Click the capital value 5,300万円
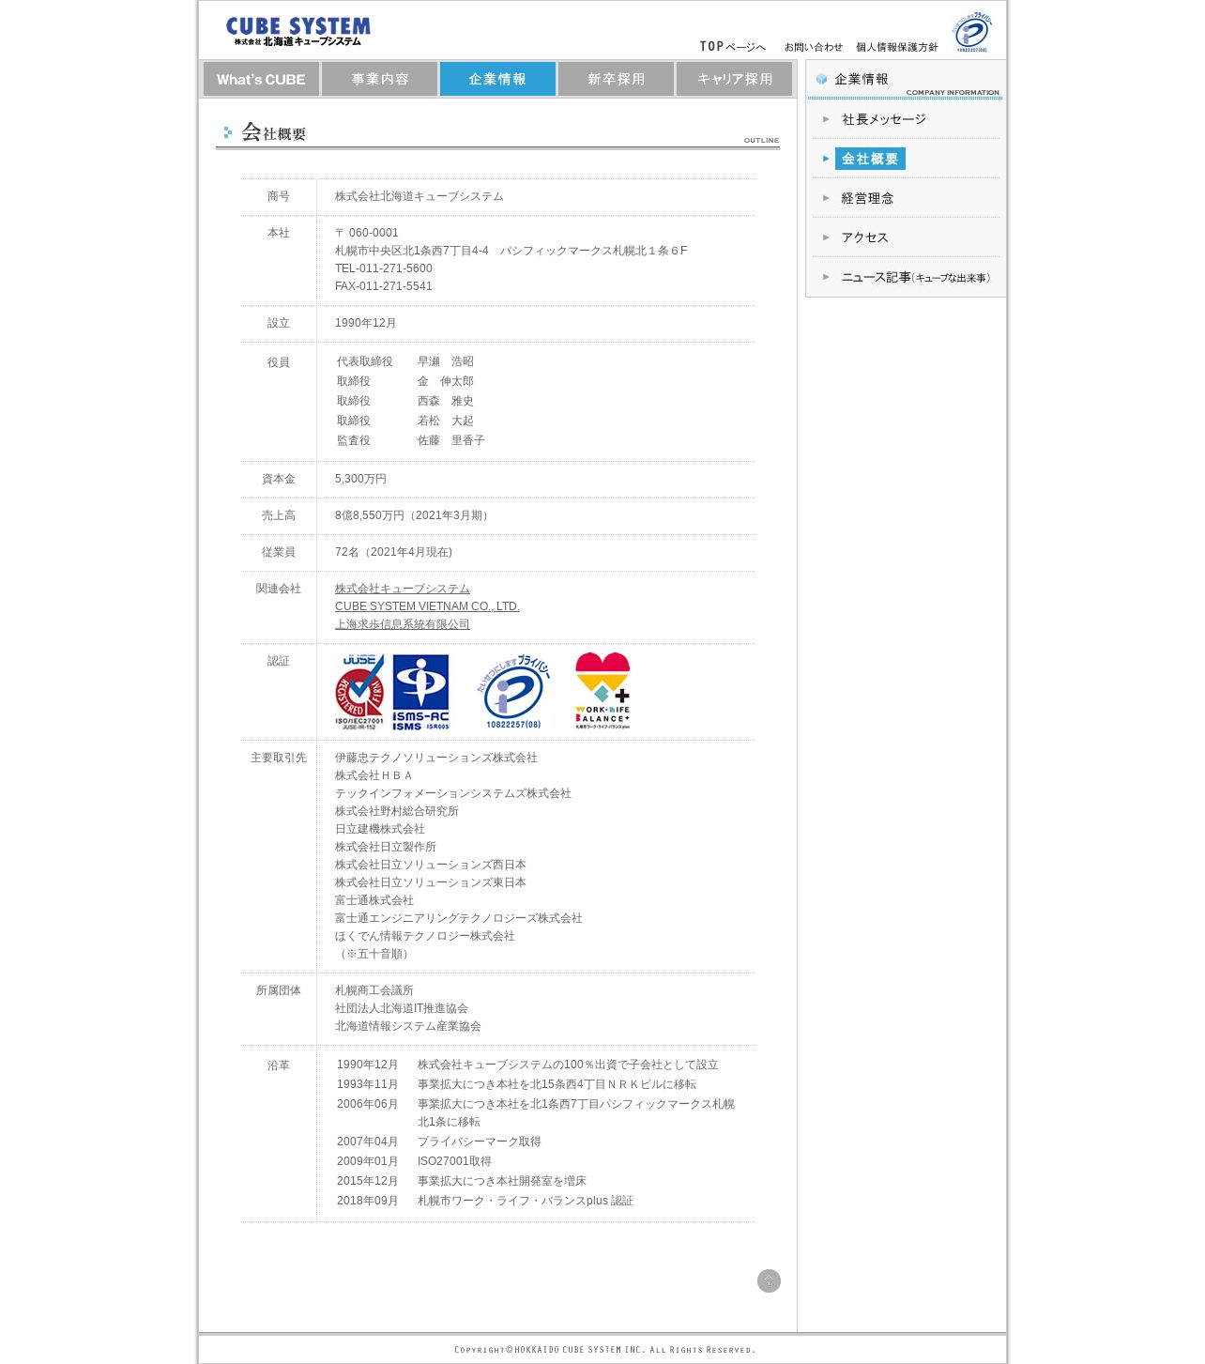This screenshot has width=1205, height=1364. 360,479
